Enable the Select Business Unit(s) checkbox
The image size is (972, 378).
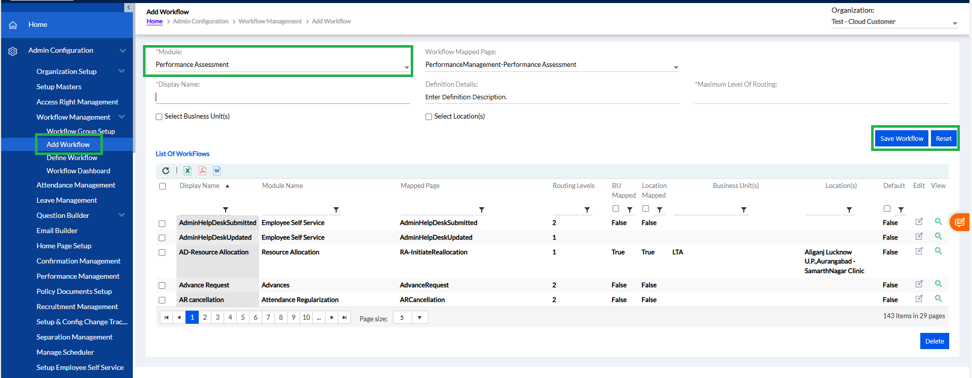(159, 117)
